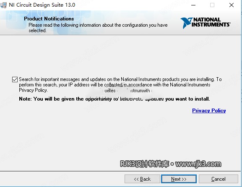Continue the installation with Next

pos(179,179)
